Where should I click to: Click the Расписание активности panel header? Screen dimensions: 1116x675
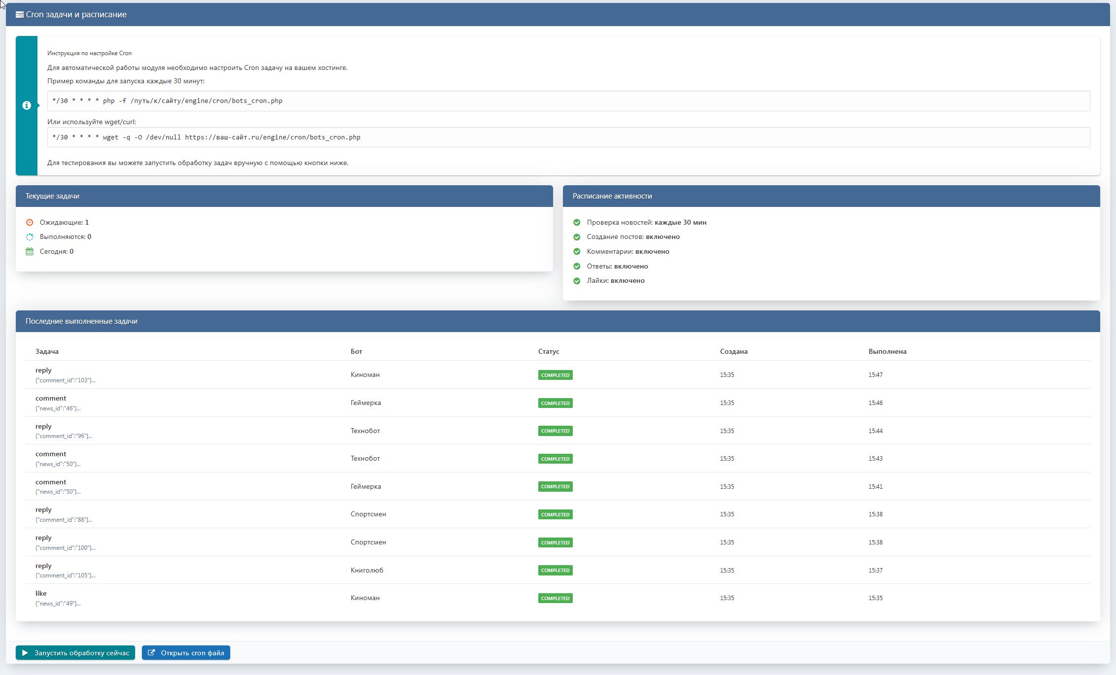pyautogui.click(x=831, y=196)
